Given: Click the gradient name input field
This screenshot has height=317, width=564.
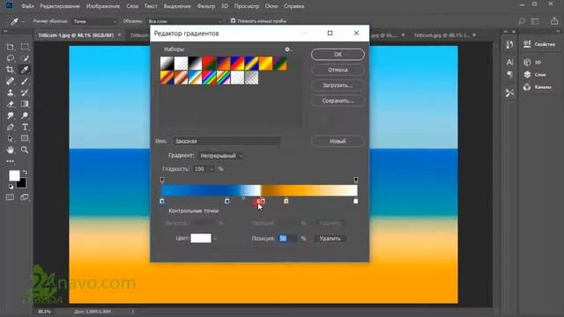Looking at the screenshot, I should tap(227, 141).
